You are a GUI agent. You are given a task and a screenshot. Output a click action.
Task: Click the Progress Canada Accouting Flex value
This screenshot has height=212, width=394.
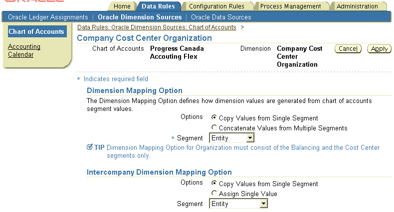(x=177, y=52)
